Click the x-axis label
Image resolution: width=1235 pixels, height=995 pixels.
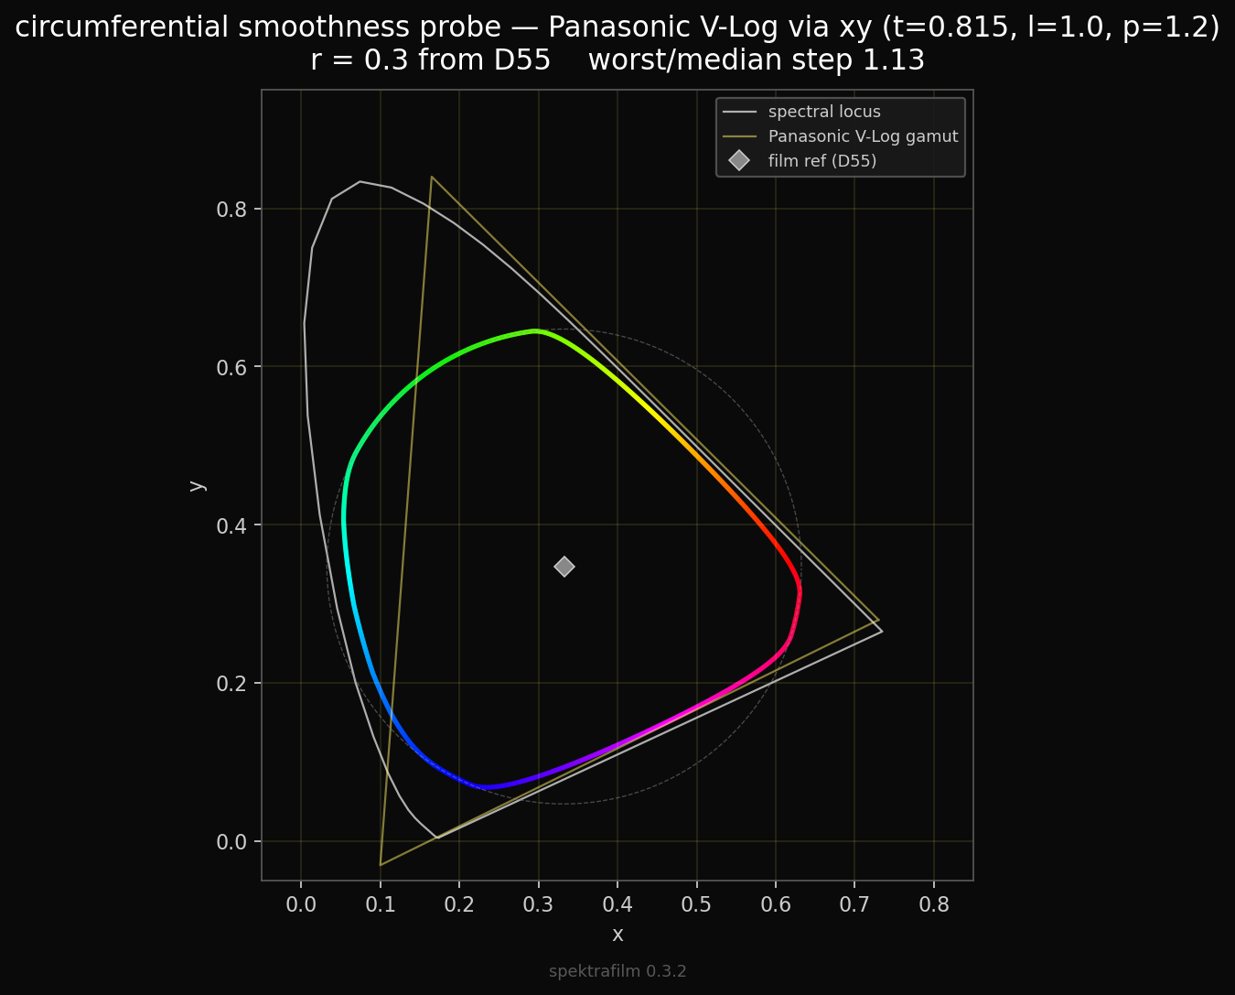click(617, 935)
